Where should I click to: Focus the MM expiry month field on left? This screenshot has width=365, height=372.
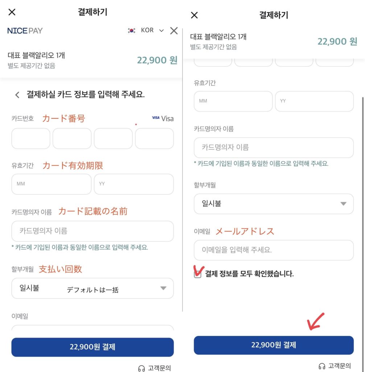coord(51,184)
